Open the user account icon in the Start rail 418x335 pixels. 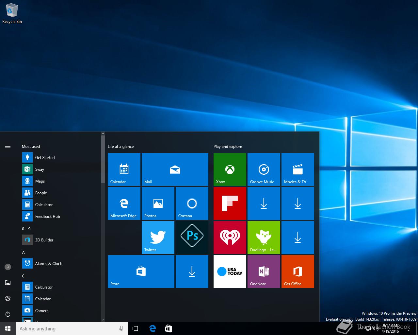[8, 267]
